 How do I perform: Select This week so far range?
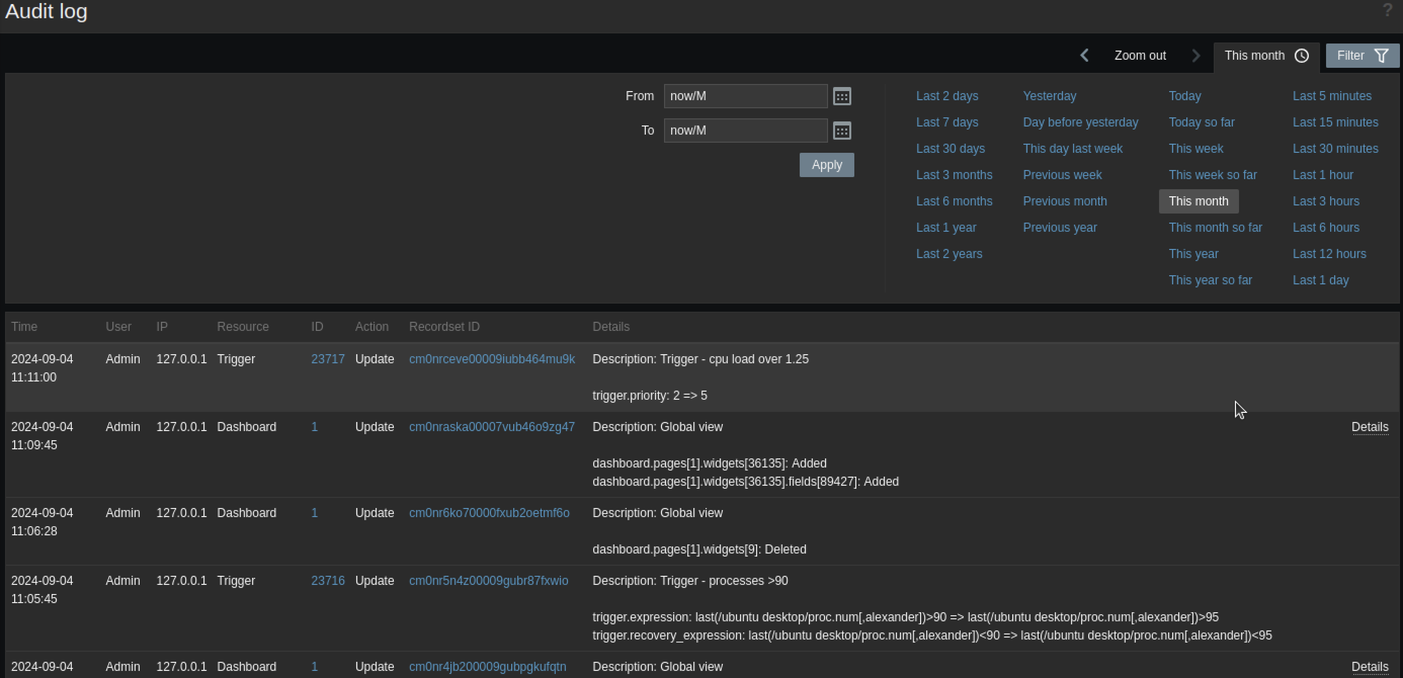click(1212, 176)
